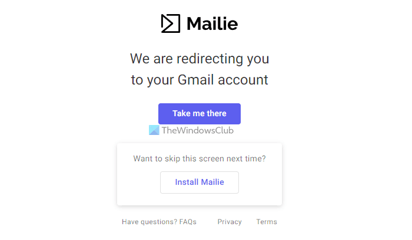Click the Mailie wordmark text

point(212,23)
